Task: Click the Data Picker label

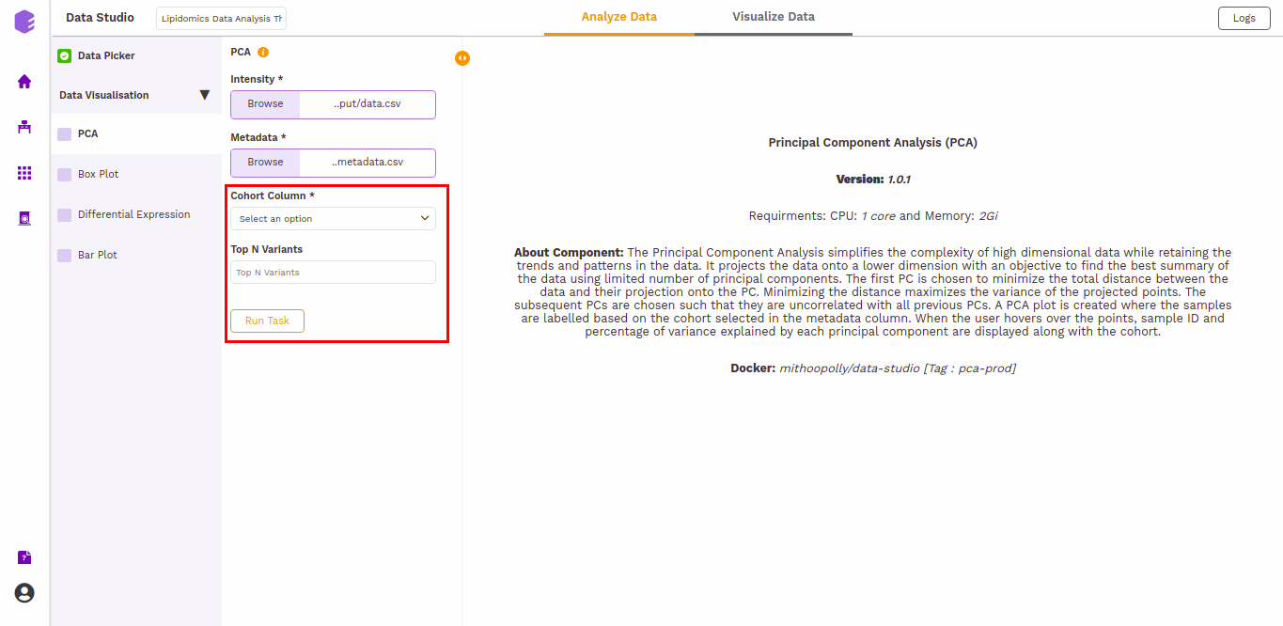Action: tap(106, 55)
